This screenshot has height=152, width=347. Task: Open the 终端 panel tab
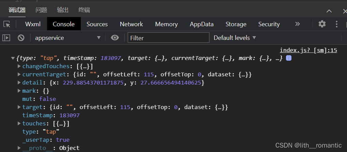point(84,10)
